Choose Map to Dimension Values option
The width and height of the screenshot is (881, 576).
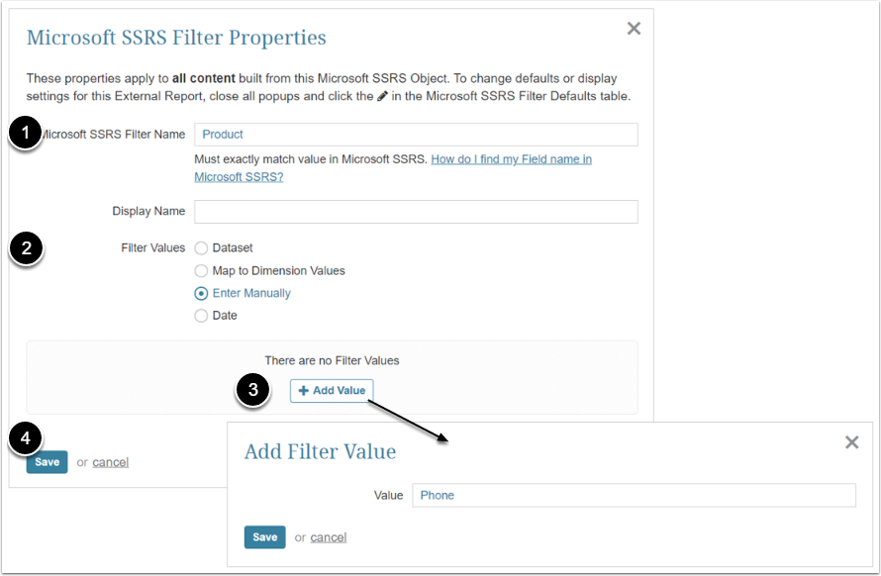[202, 271]
